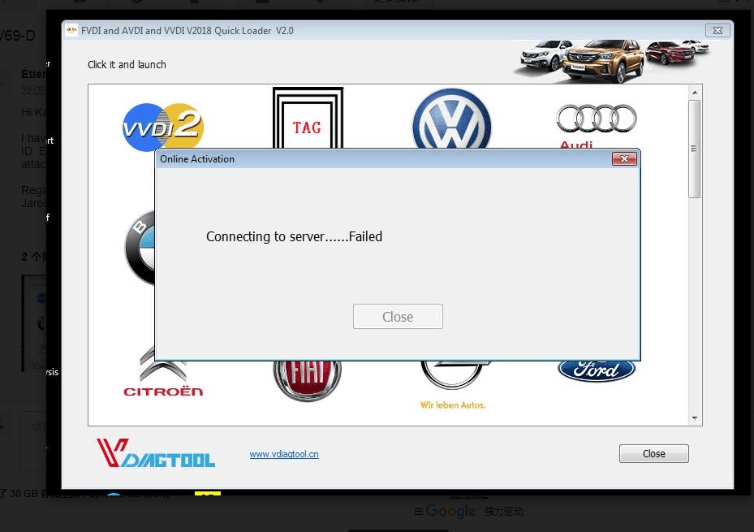
Task: Click the 'Connecting to server......Failed' message
Action: [x=295, y=236]
